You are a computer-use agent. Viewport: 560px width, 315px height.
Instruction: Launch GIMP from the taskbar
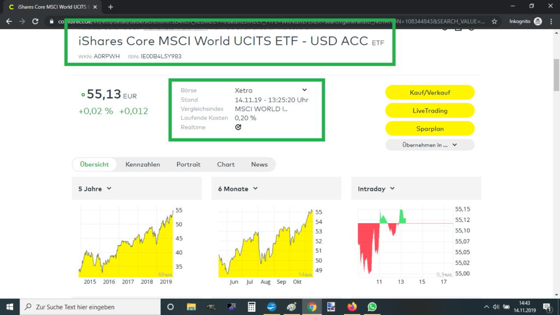[x=211, y=307]
